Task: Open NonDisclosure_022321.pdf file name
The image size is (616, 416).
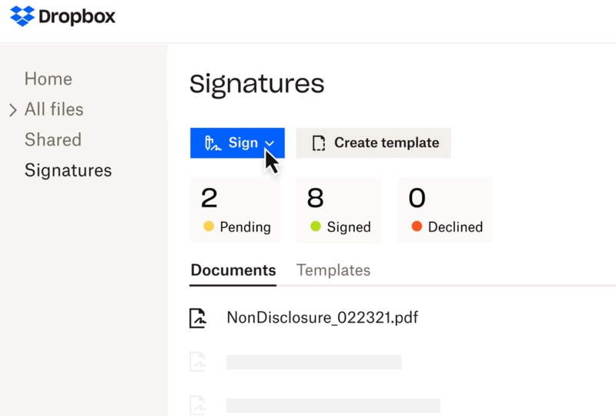Action: 322,317
